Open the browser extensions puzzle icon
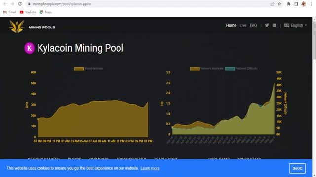316x177 pixels. pyautogui.click(x=288, y=4)
